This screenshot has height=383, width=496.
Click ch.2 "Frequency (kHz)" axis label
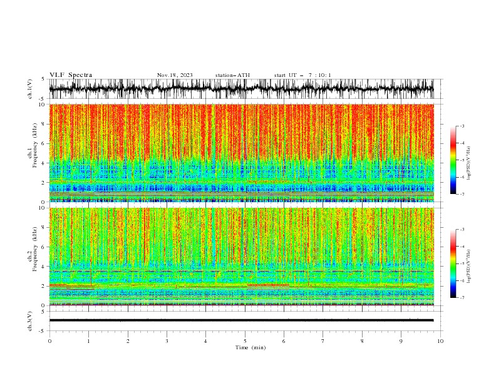click(35, 249)
